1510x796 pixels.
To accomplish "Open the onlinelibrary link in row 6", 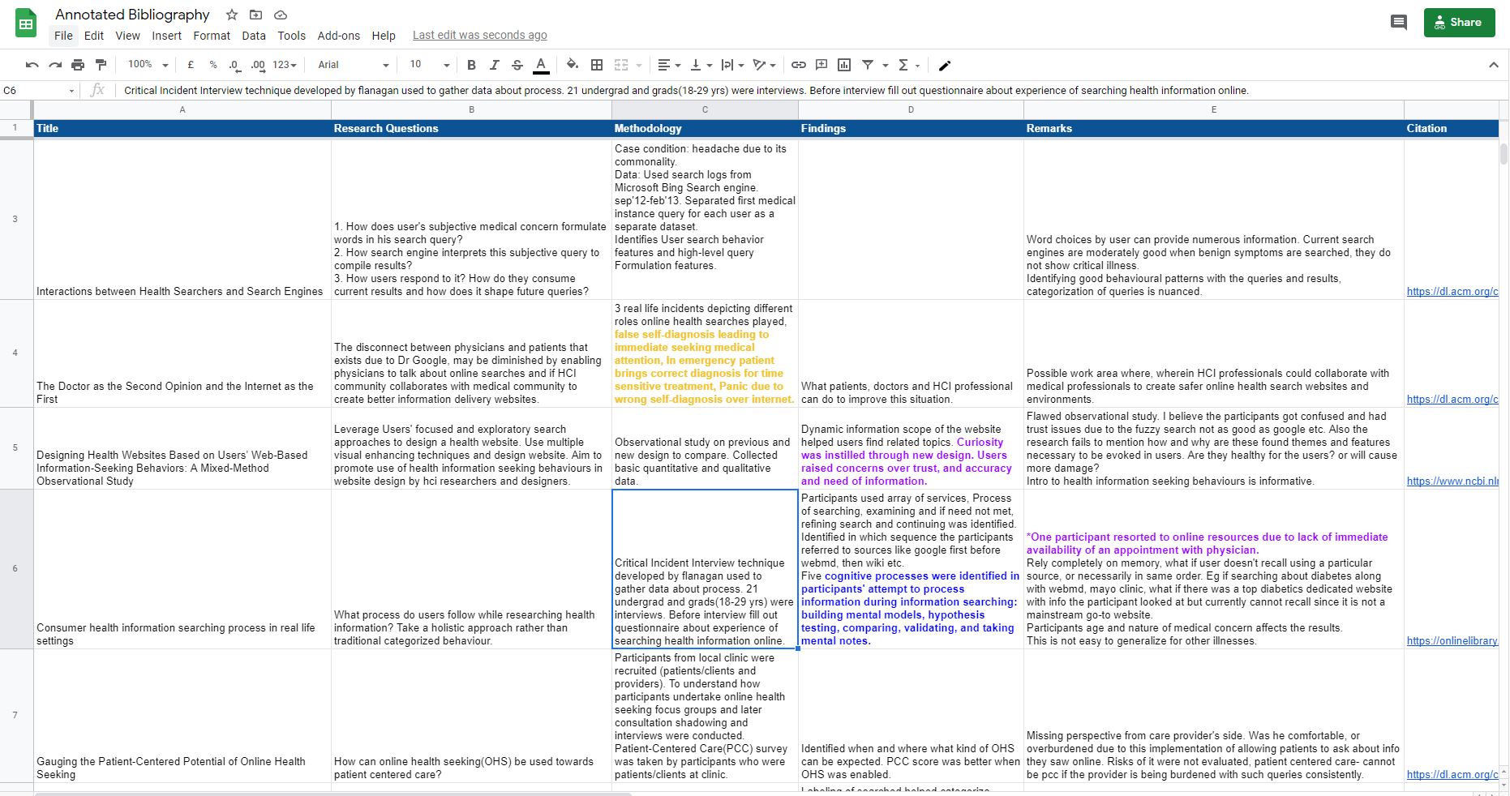I will click(x=1452, y=640).
